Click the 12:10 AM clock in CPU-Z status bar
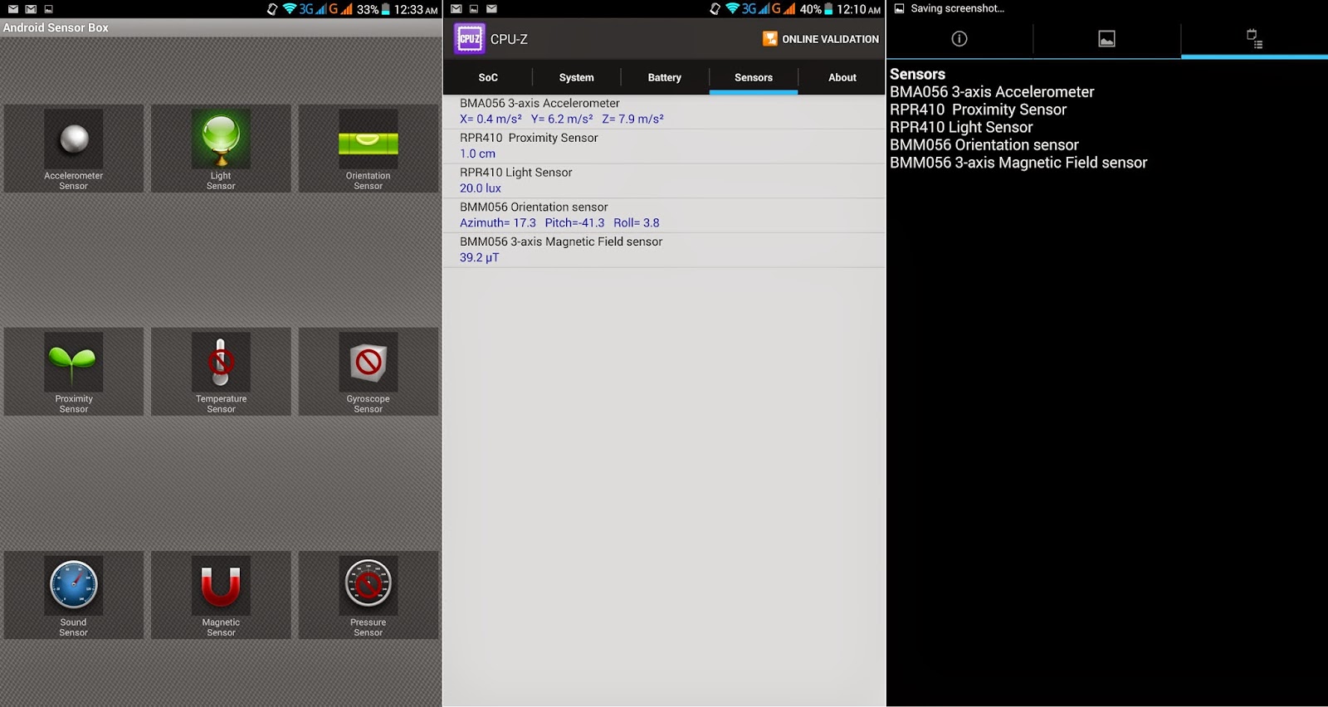 (x=859, y=10)
